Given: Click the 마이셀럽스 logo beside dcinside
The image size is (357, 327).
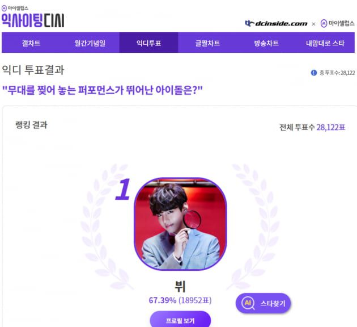Looking at the screenshot, I should (337, 23).
